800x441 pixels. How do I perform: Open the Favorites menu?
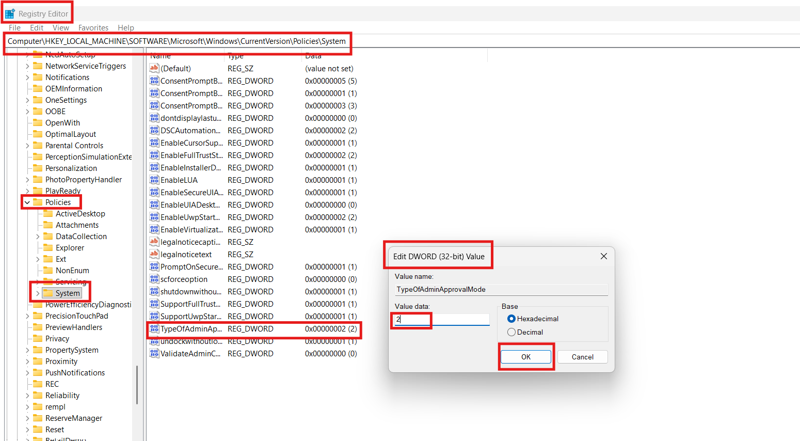point(93,27)
